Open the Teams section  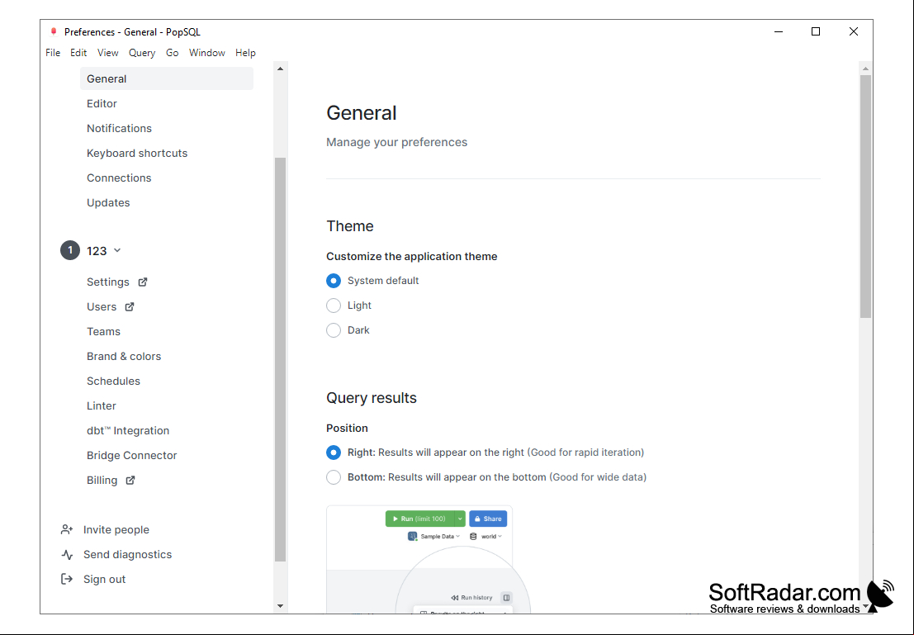tap(104, 332)
